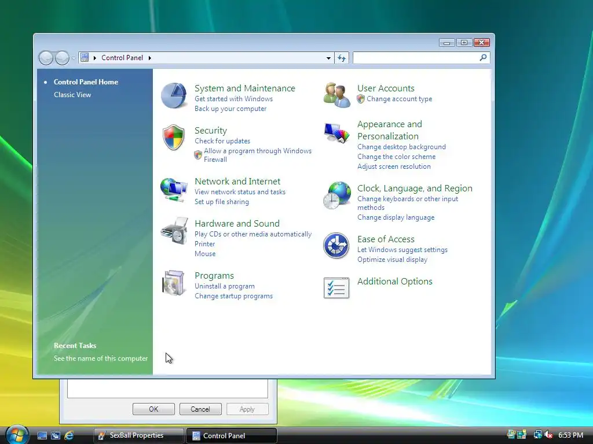Click the Printer link
Viewport: 593px width, 444px height.
204,244
